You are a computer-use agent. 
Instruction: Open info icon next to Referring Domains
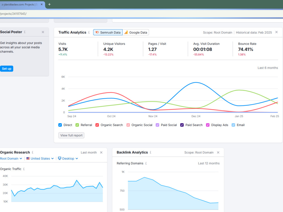146,163
